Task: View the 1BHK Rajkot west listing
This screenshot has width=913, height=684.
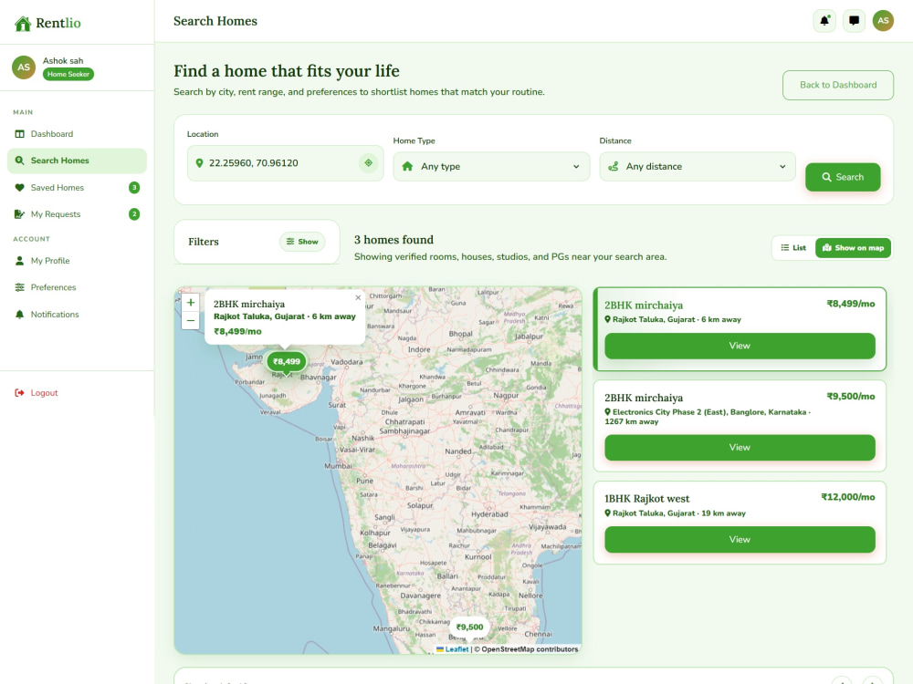Action: point(740,539)
